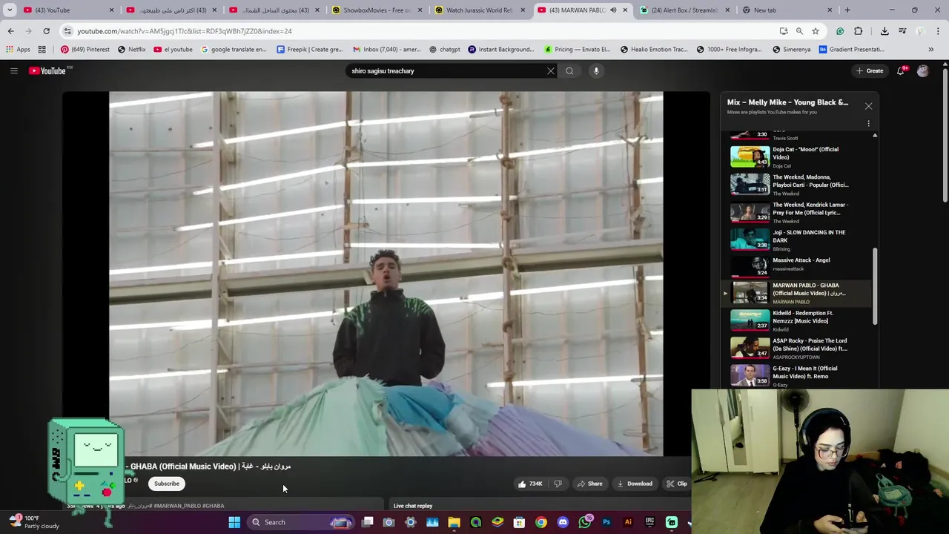Click the Subscribe button

[167, 484]
